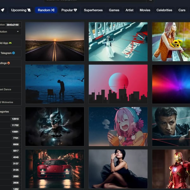
Task: Expand the resolution dropdown
Action: 11,32
